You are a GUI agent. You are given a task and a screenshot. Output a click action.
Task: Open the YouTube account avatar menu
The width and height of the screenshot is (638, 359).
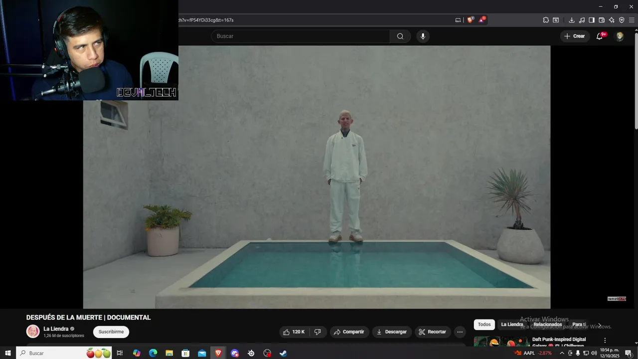pos(620,36)
